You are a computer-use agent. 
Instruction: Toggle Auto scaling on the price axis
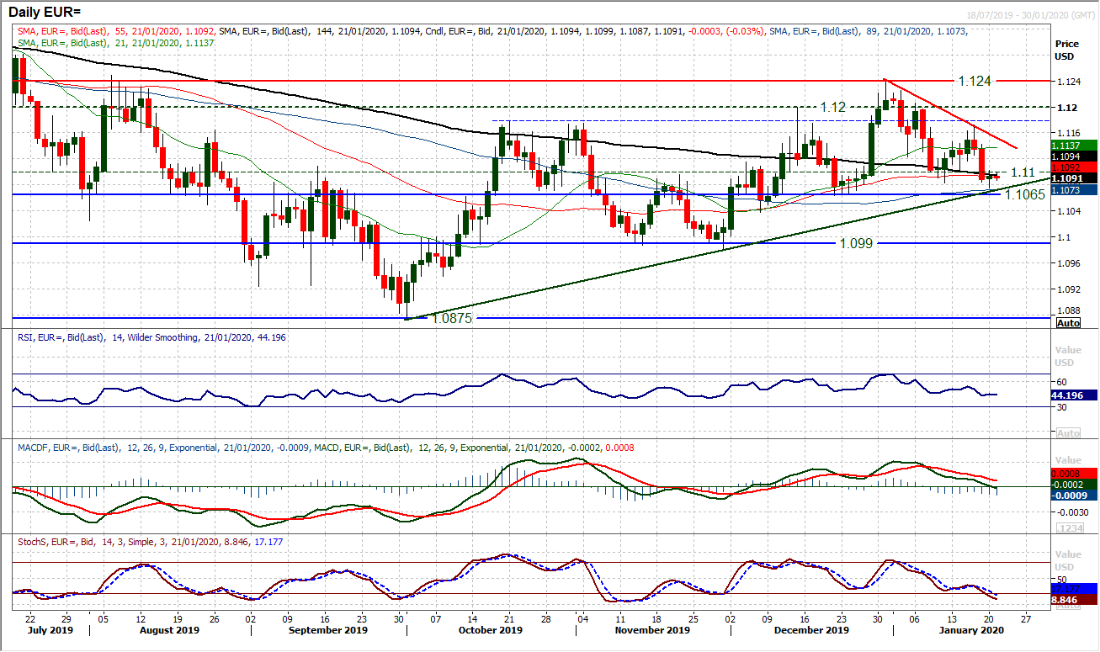point(1067,323)
